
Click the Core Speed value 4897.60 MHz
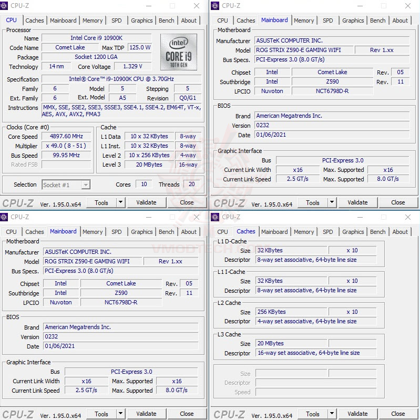coord(66,136)
